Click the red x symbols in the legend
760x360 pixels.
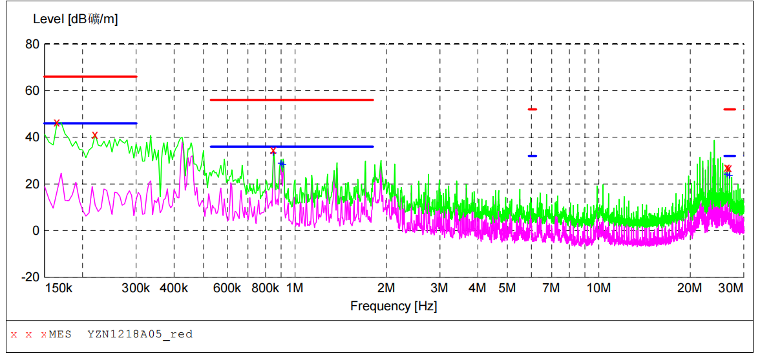tap(28, 334)
